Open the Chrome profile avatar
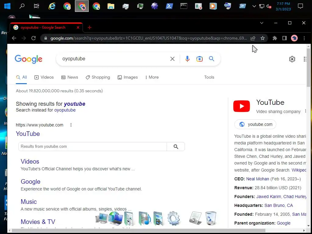 294,38
